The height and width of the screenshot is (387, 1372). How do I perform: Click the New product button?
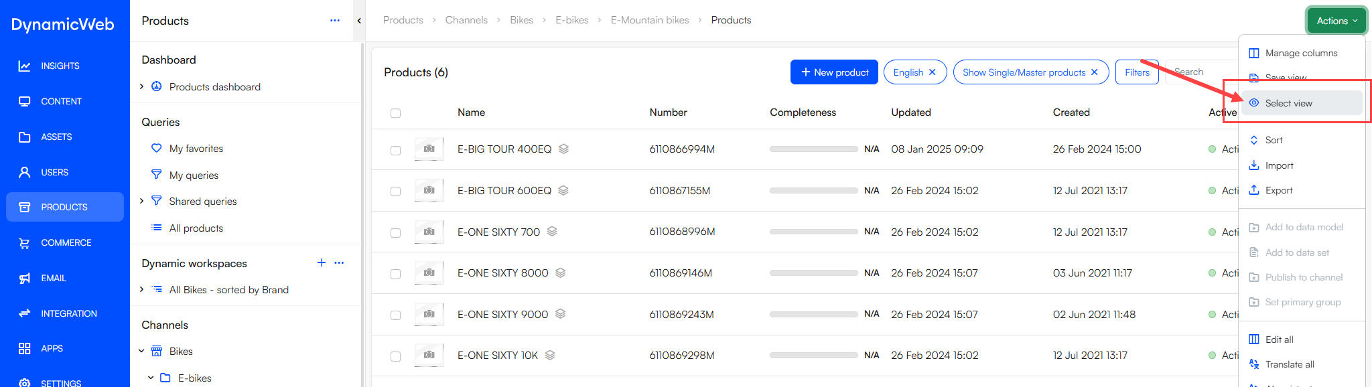834,72
